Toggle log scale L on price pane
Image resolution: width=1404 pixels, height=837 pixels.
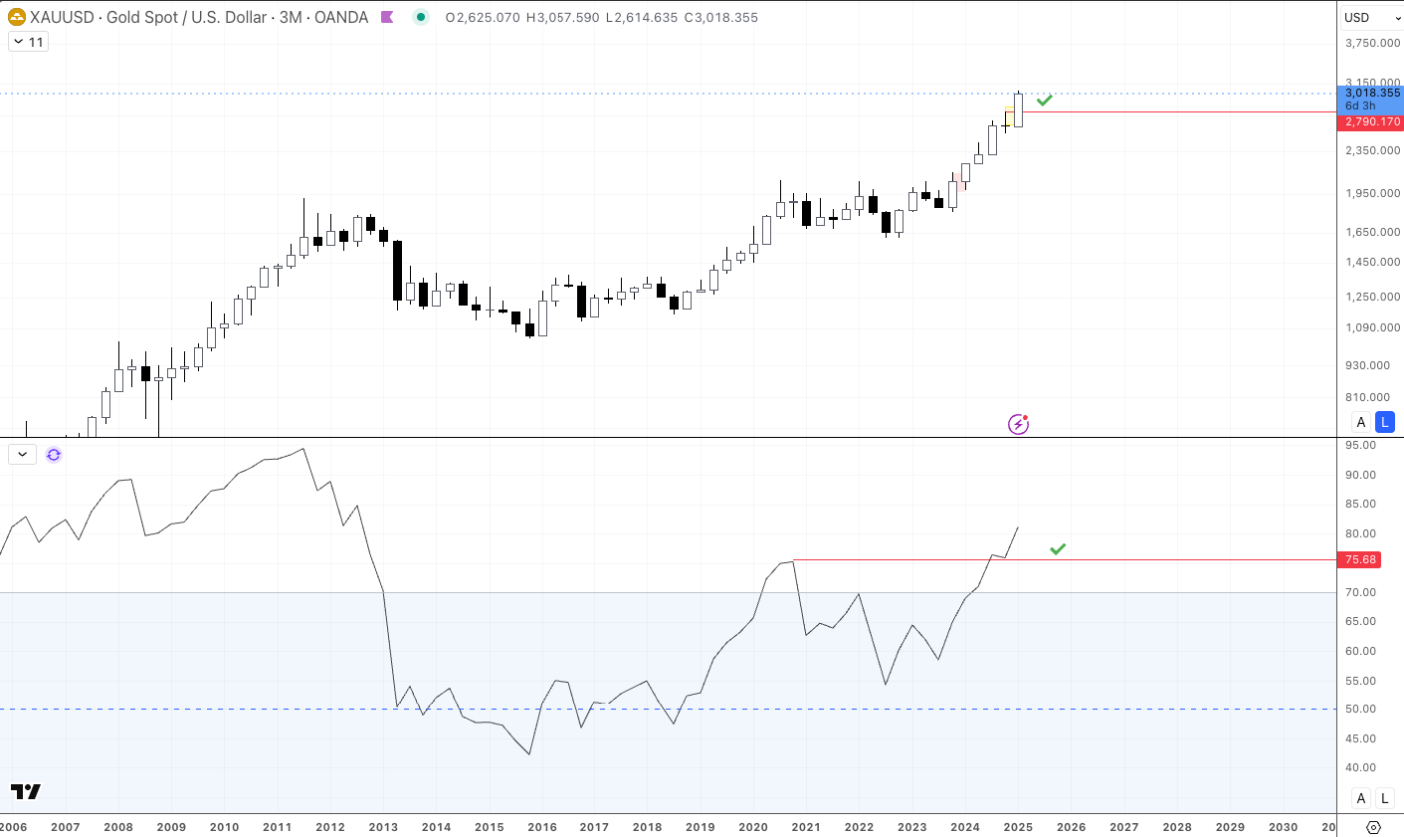[1384, 422]
